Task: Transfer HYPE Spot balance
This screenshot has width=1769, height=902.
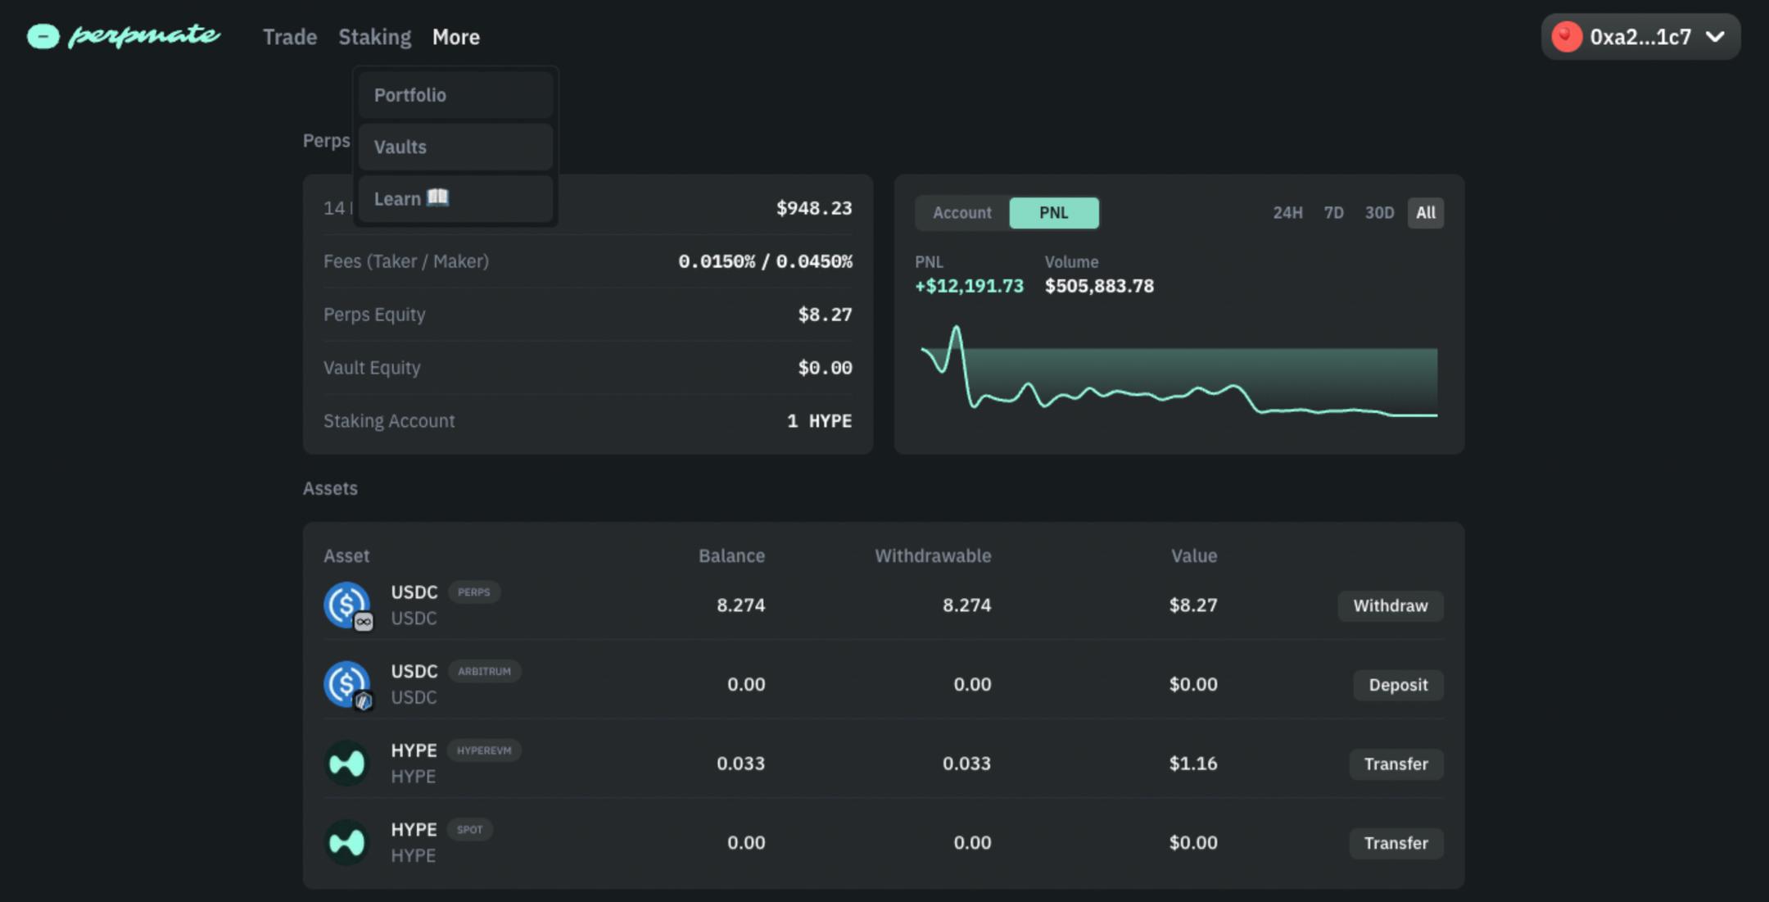Action: pyautogui.click(x=1396, y=843)
